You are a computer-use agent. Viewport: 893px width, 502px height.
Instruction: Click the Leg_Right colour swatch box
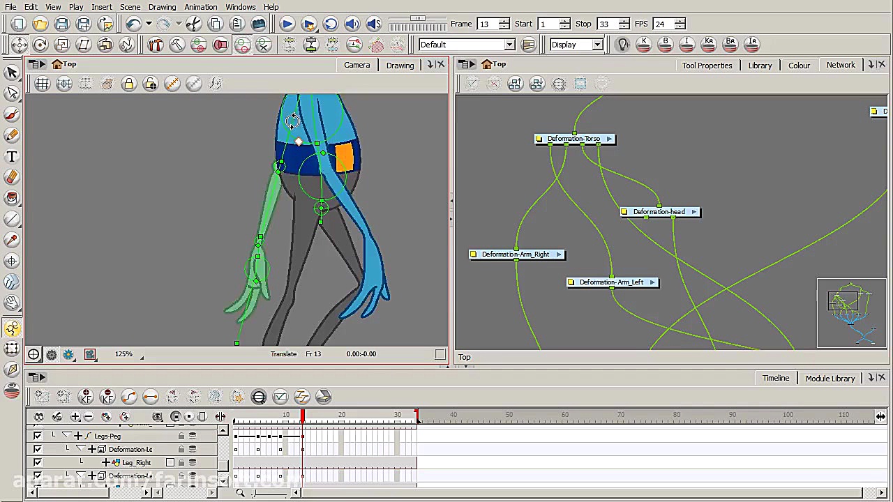point(170,463)
